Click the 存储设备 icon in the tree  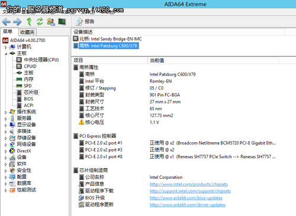[x=12, y=138]
